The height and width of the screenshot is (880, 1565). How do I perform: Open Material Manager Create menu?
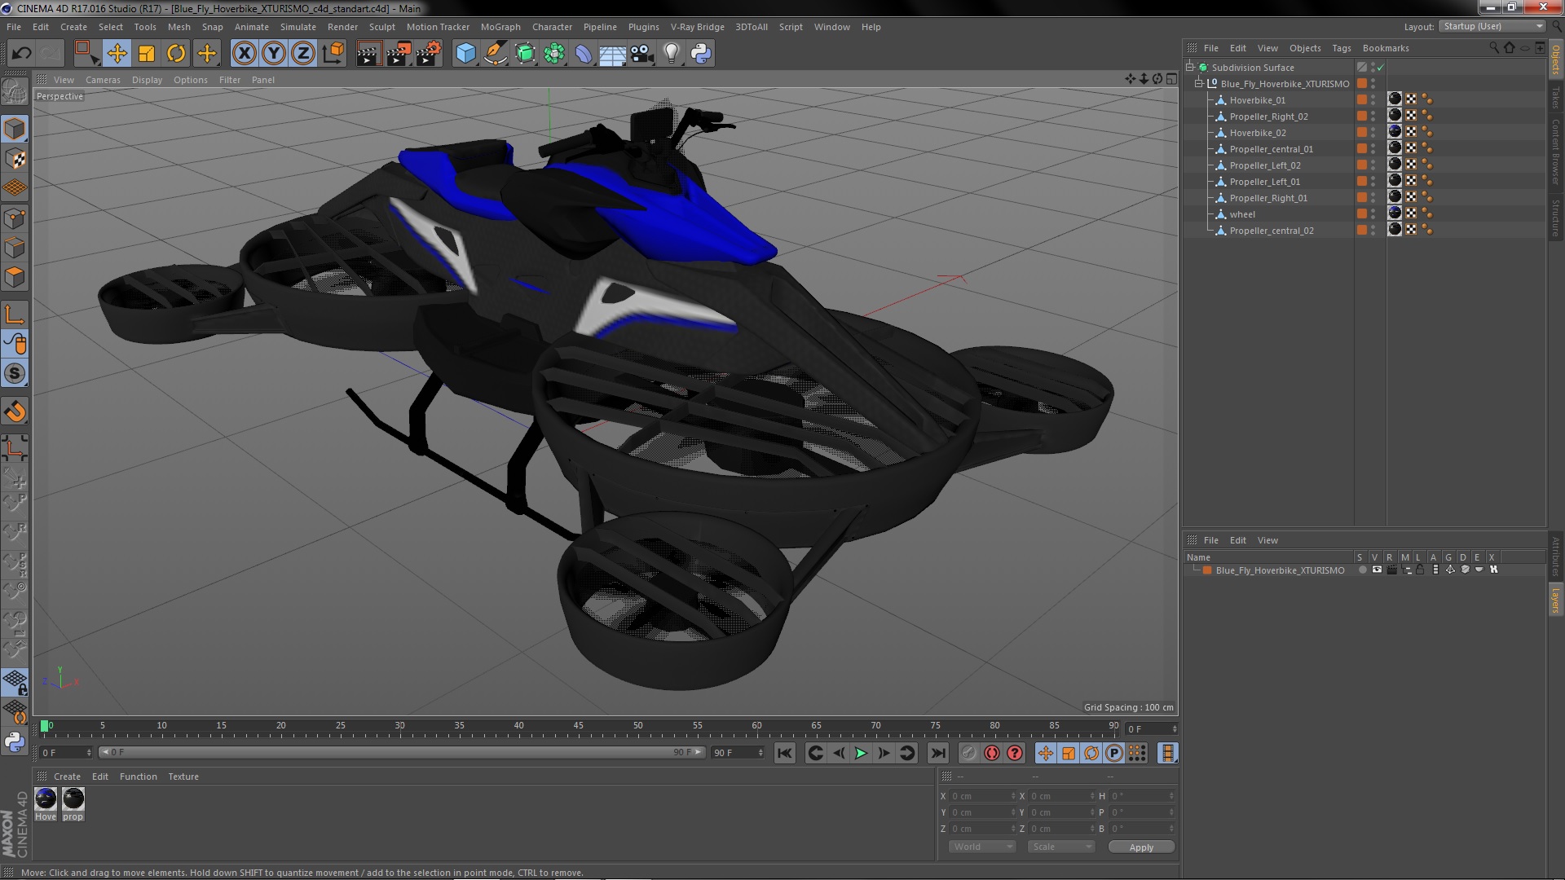pyautogui.click(x=67, y=777)
